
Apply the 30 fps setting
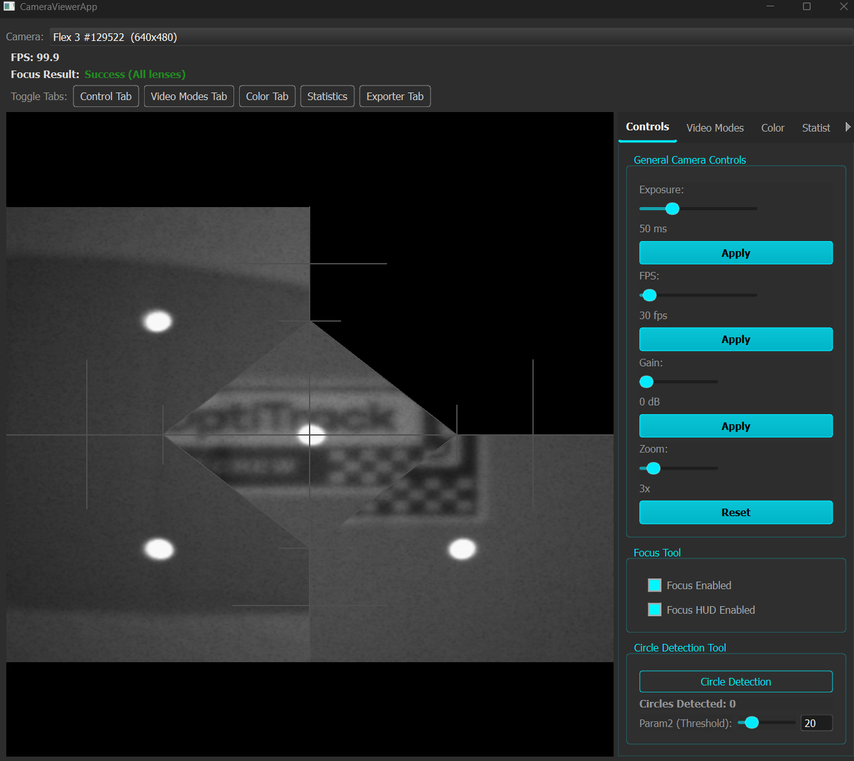pyautogui.click(x=735, y=339)
